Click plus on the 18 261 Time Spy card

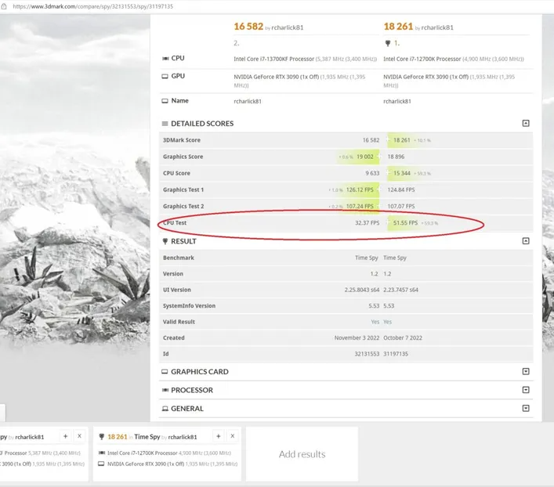pos(219,436)
